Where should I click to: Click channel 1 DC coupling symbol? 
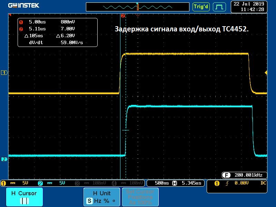point(13,183)
